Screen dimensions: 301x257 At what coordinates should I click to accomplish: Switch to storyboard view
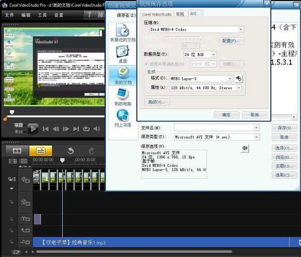(17, 151)
